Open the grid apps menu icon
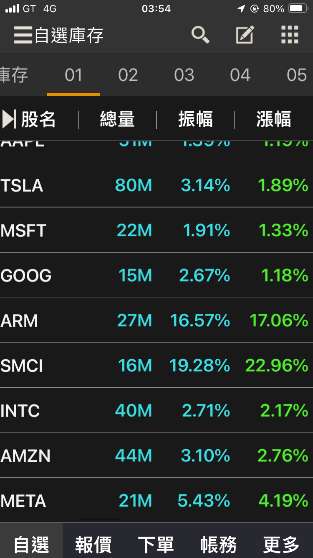This screenshot has width=313, height=558. (290, 35)
